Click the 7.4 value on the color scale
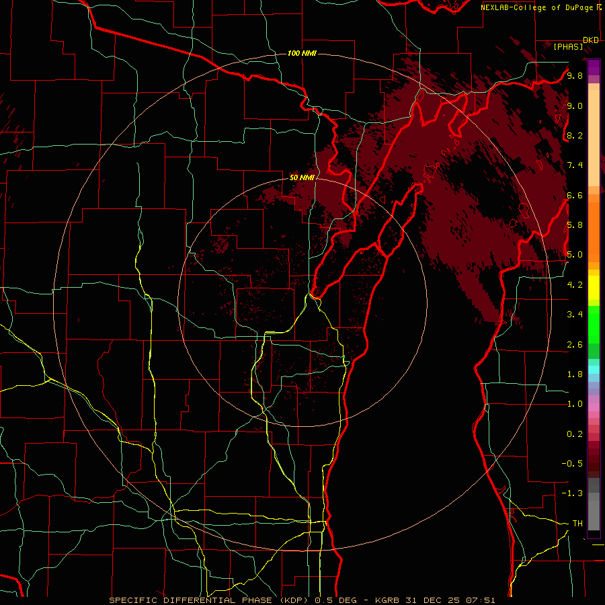 pos(575,165)
